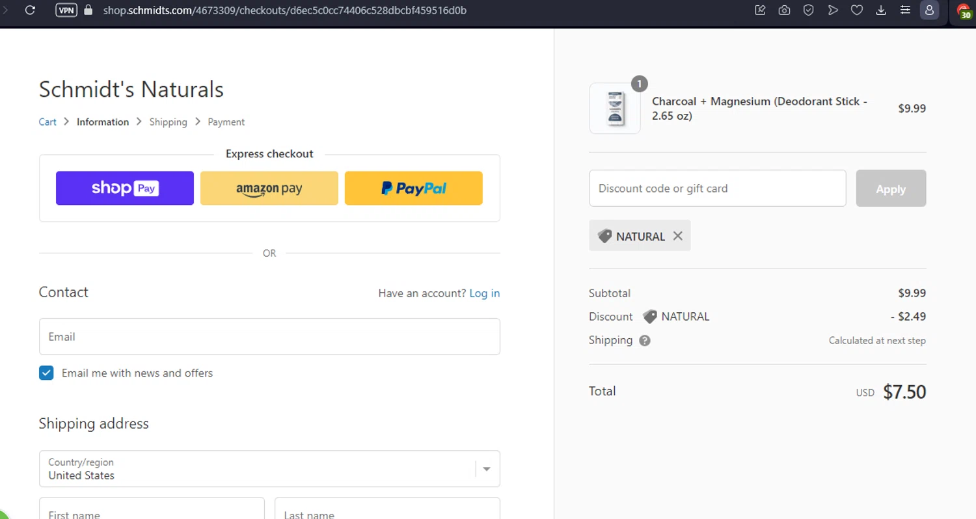Open easy setup sliders icon

pyautogui.click(x=905, y=10)
